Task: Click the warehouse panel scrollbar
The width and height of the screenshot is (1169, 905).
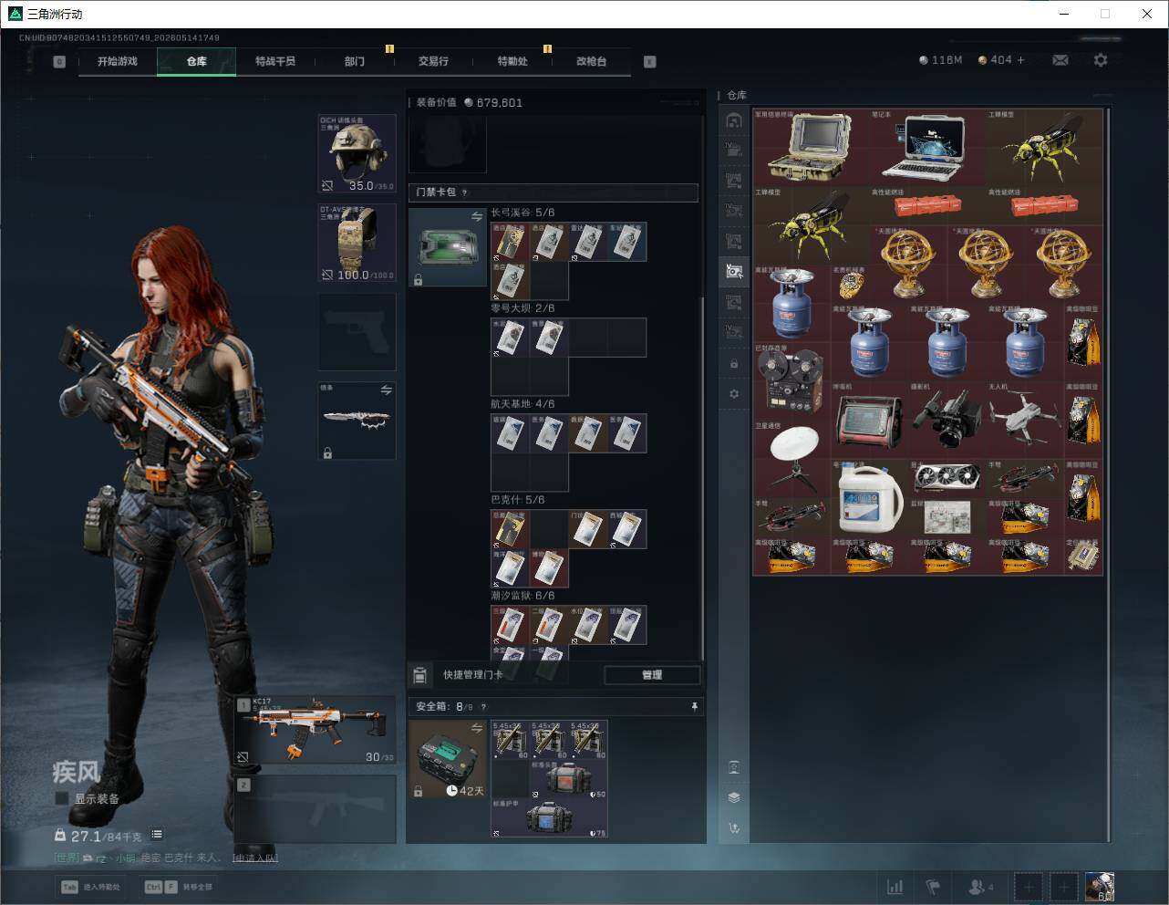Action: [1109, 474]
